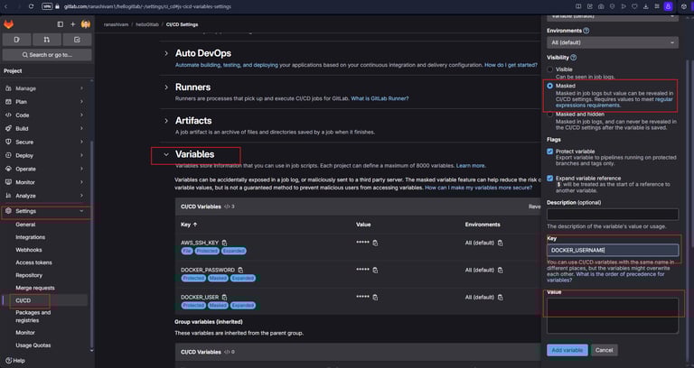Click the Search or go to field
Viewport: 694px width, 368px height.
[x=47, y=55]
